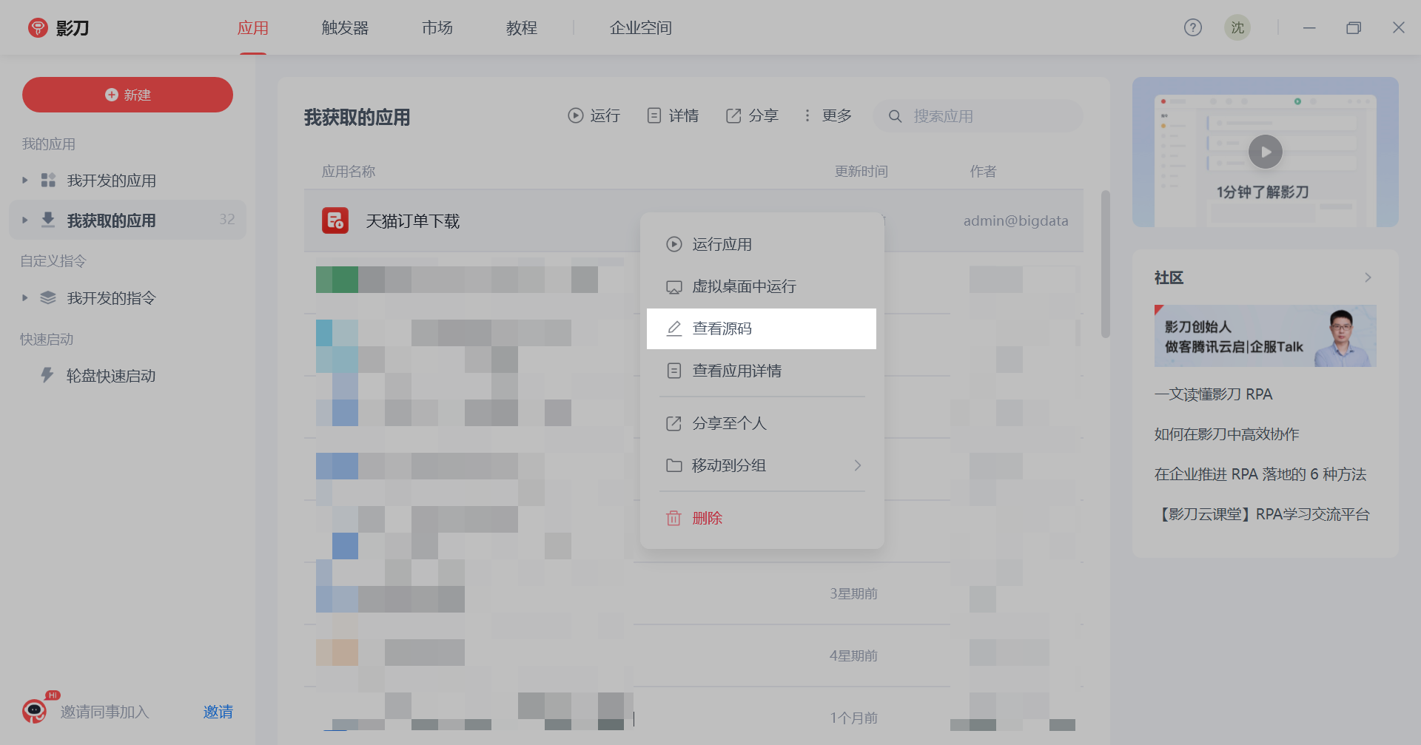This screenshot has width=1421, height=745.
Task: Open link 【影刀云课堂】RPA学习交流平台
Action: pyautogui.click(x=1263, y=514)
